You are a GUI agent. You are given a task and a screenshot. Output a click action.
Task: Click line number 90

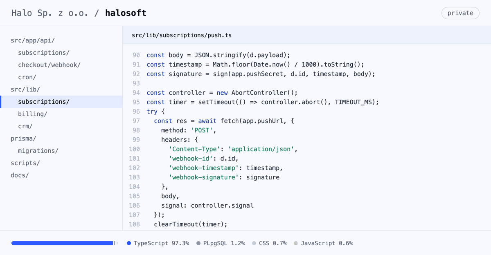pyautogui.click(x=136, y=55)
